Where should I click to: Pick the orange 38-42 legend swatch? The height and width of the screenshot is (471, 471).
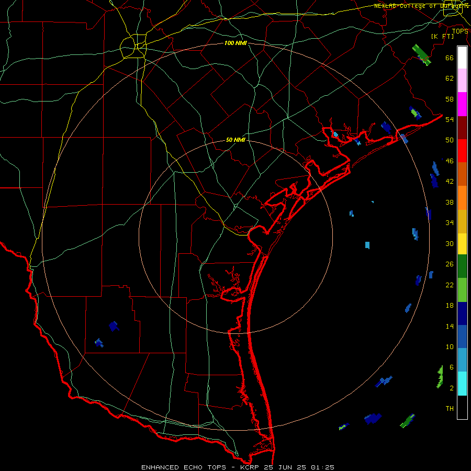point(462,198)
